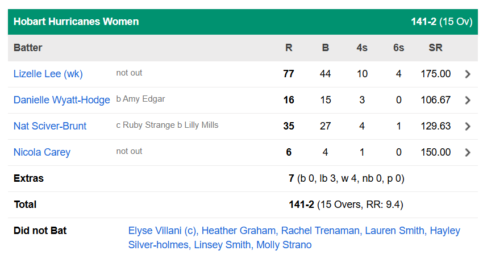Click Lauren Smith player link

(x=394, y=231)
